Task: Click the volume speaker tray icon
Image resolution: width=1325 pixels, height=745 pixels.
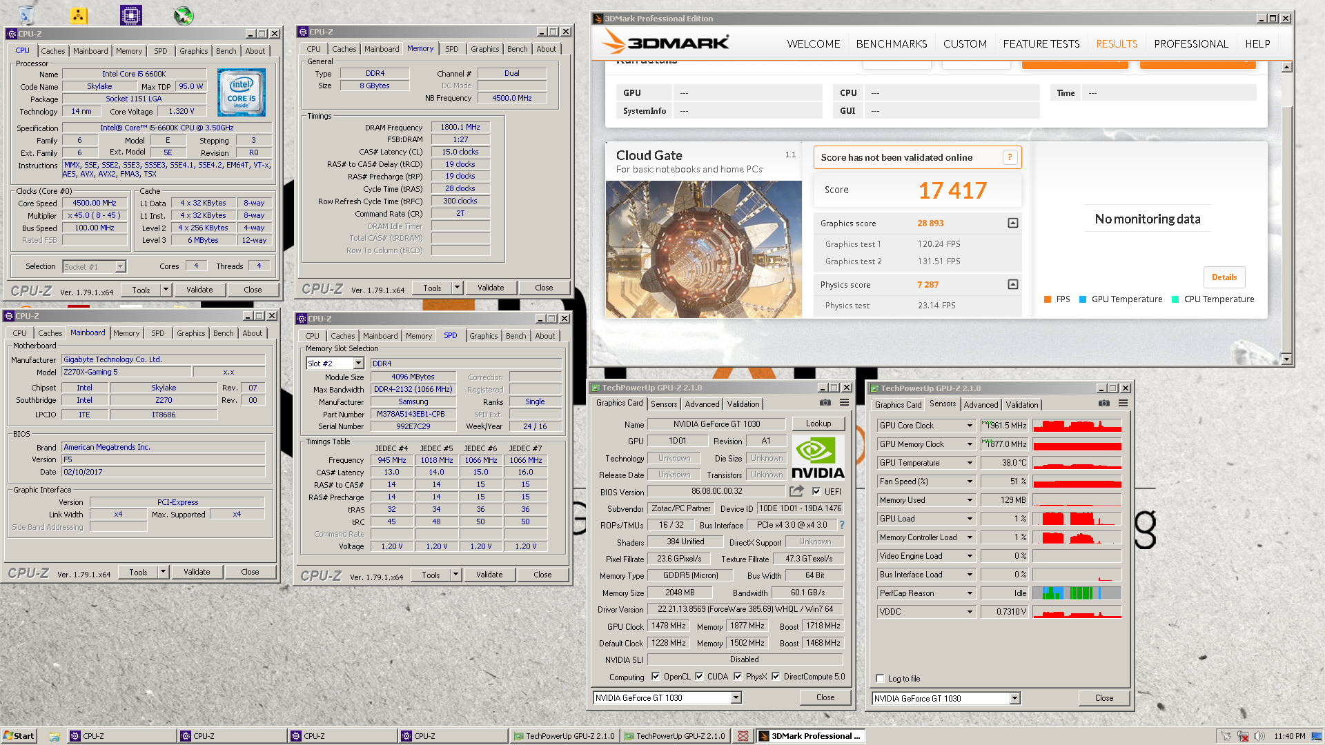Action: coord(1259,736)
